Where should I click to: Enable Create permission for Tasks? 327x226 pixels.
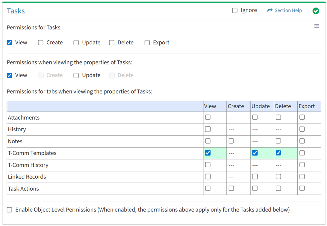click(x=41, y=43)
